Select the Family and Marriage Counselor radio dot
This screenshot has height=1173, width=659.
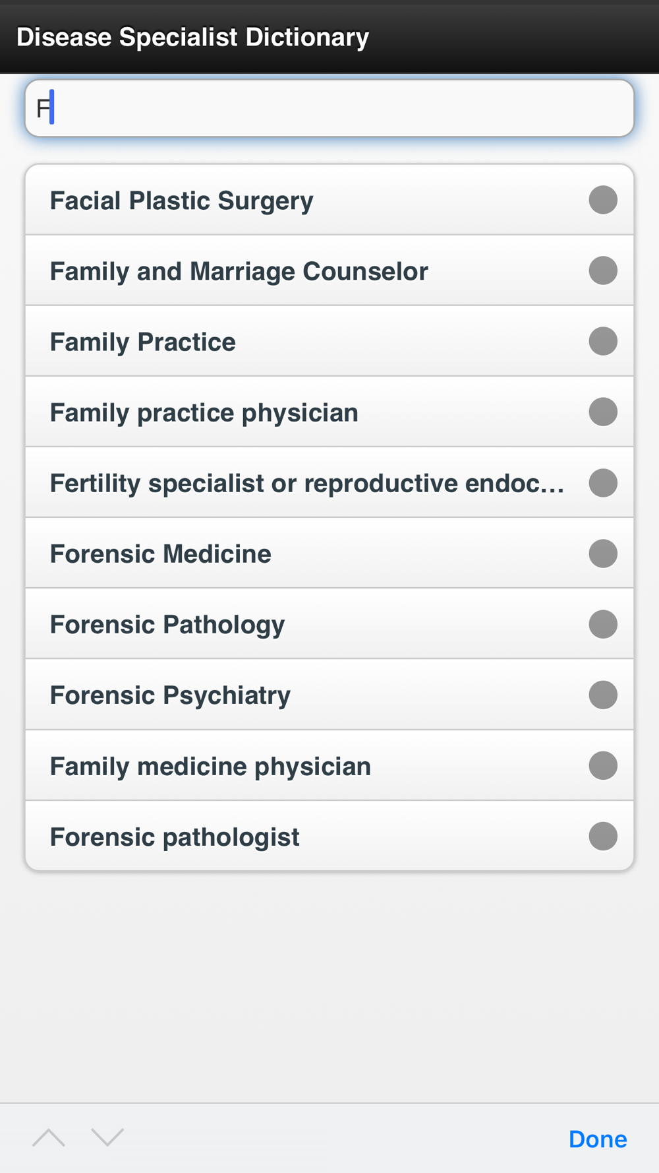coord(603,270)
